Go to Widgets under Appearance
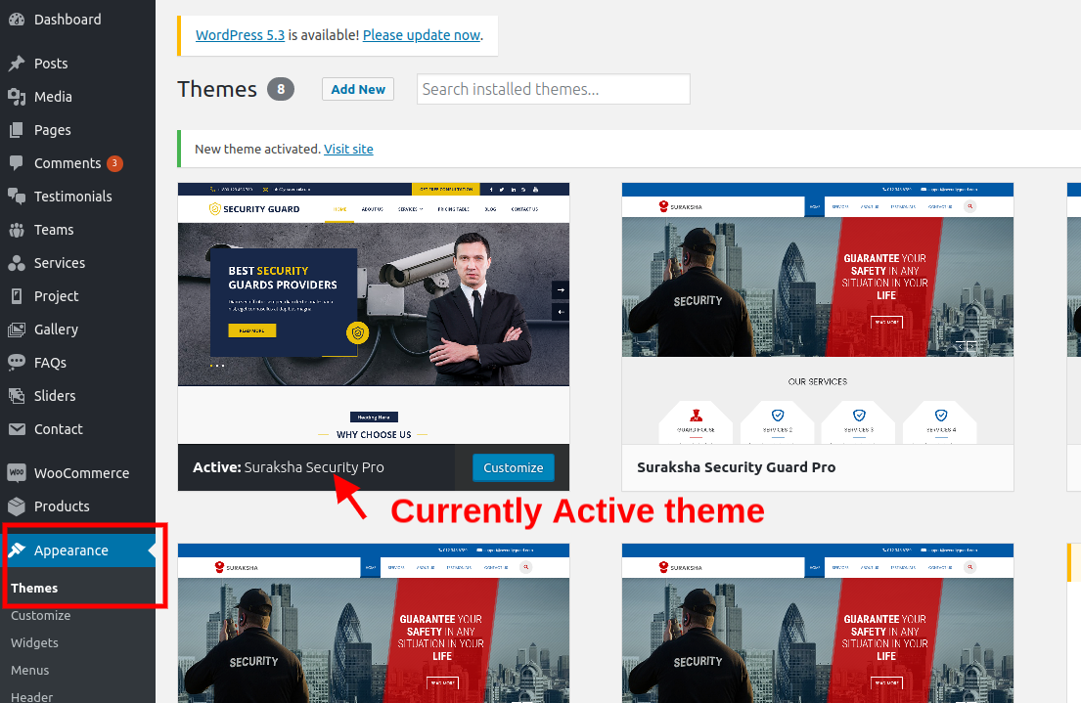Screen dimensions: 1081x703 click(34, 643)
